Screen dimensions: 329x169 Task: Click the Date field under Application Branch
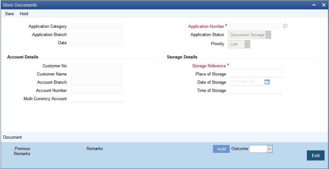click(x=97, y=43)
